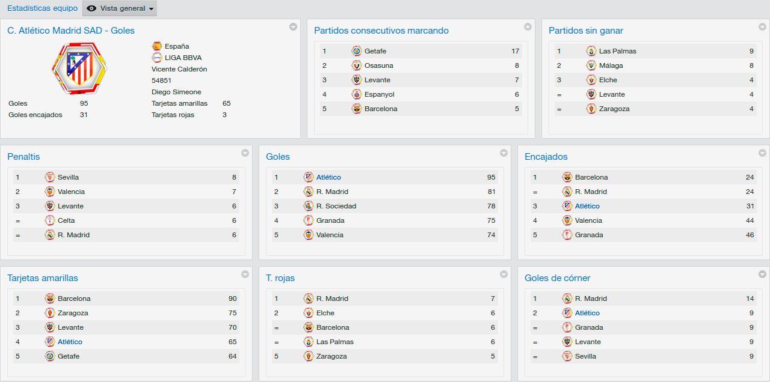Open the Vista general dropdown
This screenshot has height=382, width=770.
coord(120,8)
